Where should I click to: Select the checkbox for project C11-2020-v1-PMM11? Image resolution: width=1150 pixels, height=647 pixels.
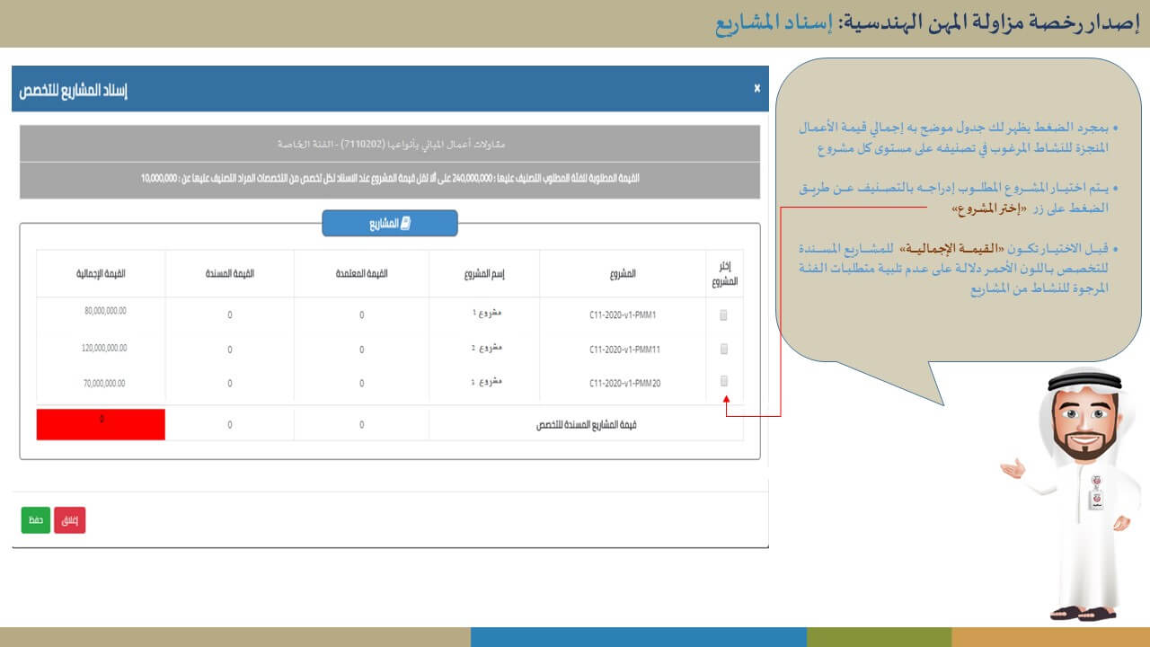point(724,349)
